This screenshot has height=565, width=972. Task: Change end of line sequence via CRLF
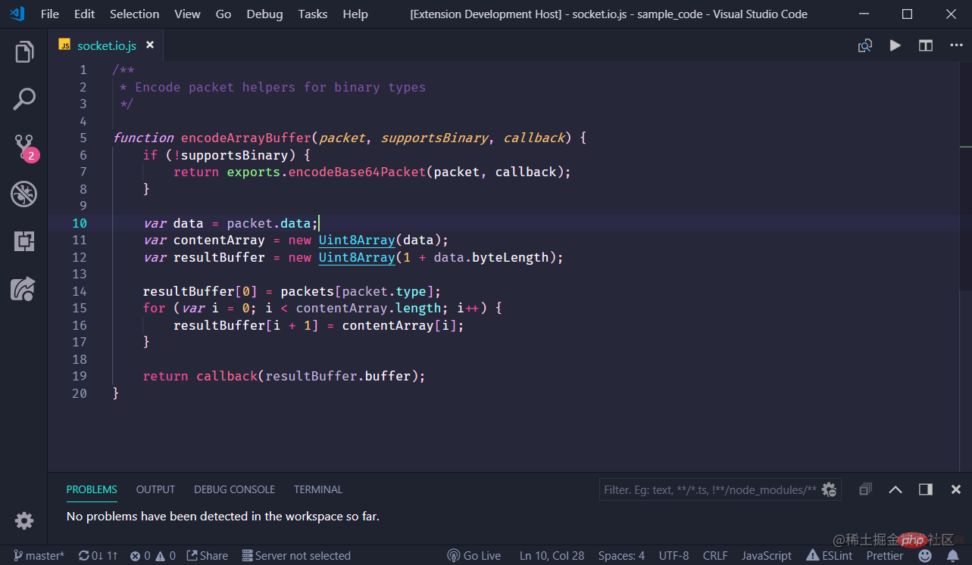(715, 556)
